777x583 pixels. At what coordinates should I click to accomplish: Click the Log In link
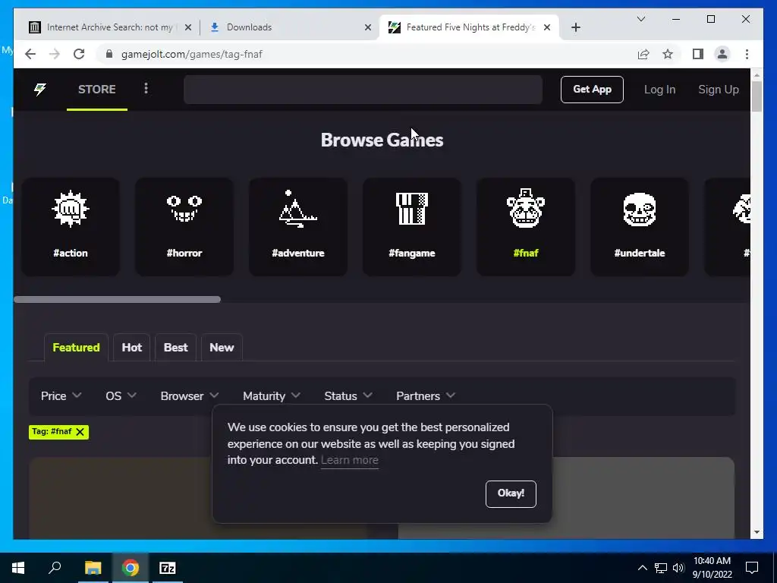pos(659,90)
